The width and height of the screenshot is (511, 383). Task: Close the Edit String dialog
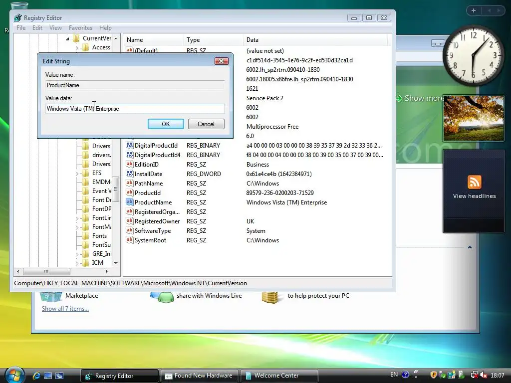tap(221, 61)
